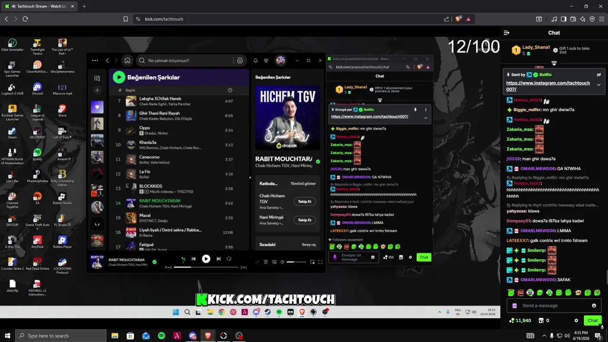Adjust the Spotify volume slider

point(296,262)
